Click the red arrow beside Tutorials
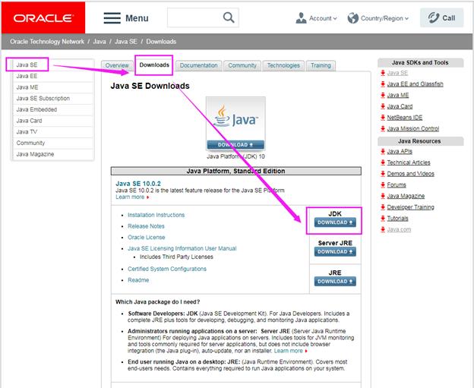Image resolution: width=474 pixels, height=388 pixels. [383, 218]
